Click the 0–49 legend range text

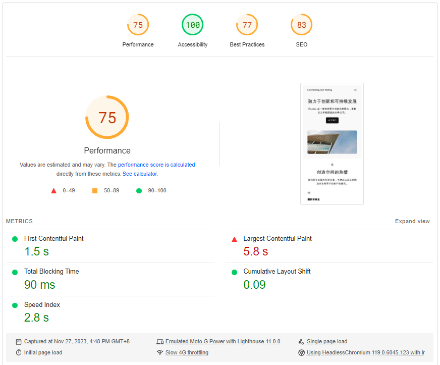69,190
